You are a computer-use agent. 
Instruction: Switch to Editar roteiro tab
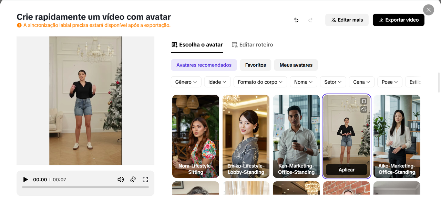(252, 45)
